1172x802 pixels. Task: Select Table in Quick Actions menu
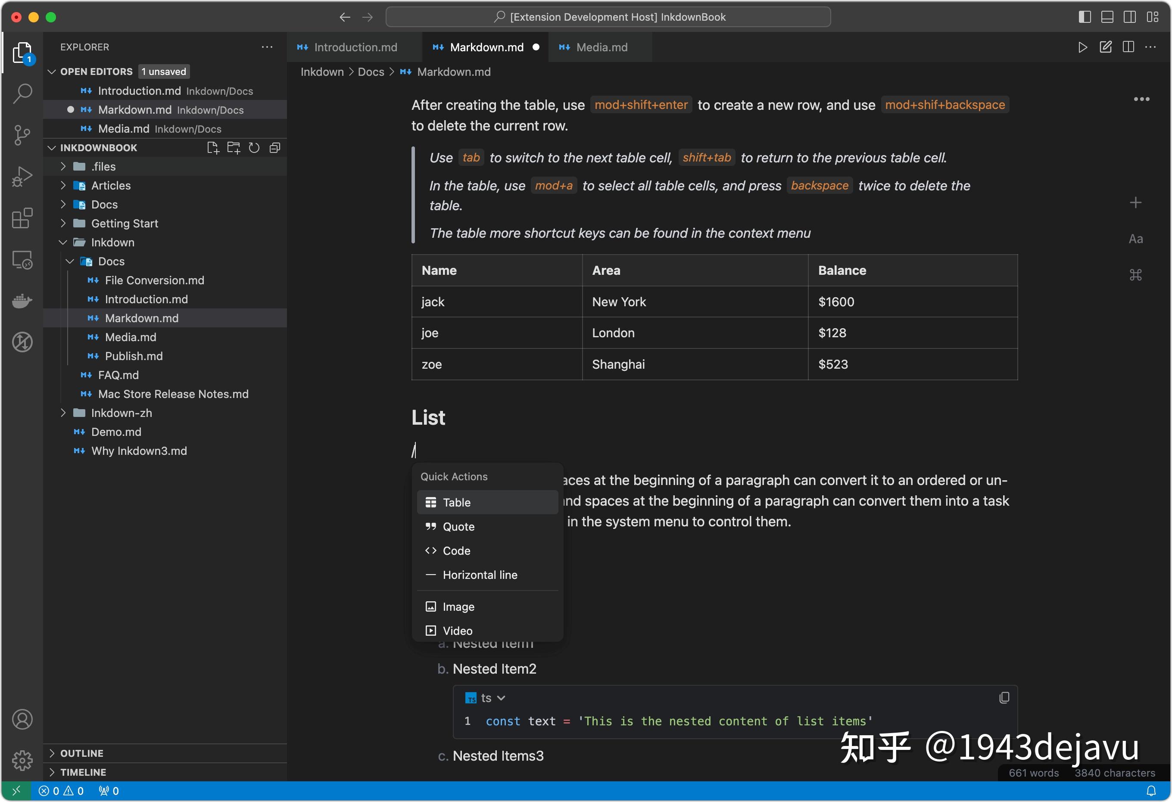coord(456,502)
